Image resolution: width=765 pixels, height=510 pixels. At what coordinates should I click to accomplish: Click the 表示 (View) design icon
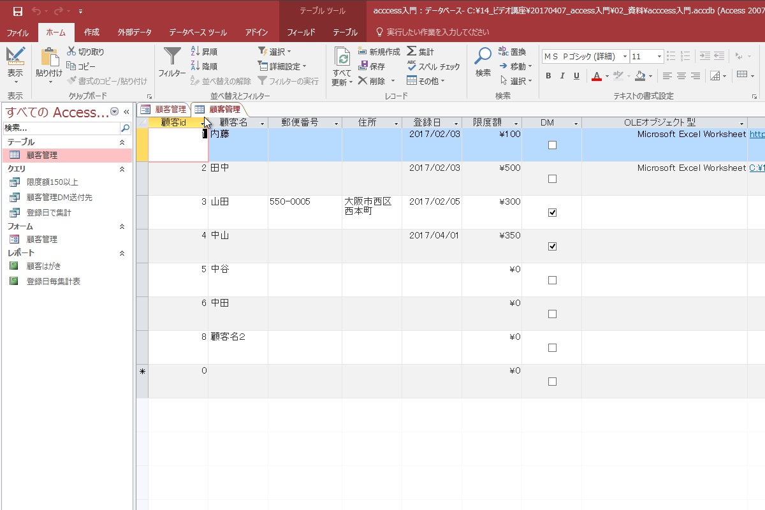point(15,56)
